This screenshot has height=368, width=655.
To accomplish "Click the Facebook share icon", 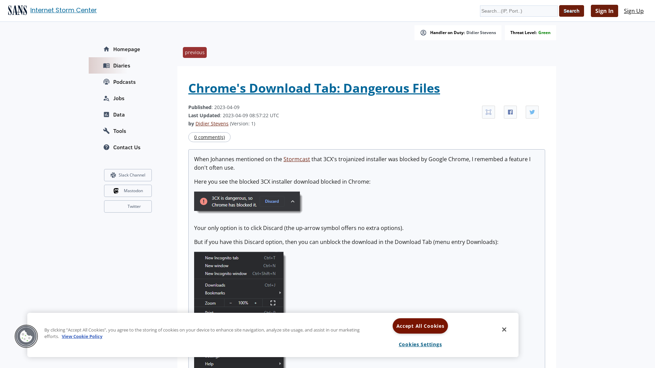I will (x=510, y=112).
